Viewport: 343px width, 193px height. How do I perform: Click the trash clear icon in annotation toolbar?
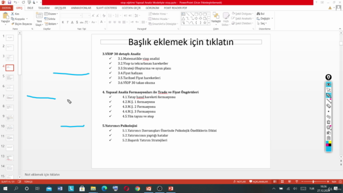pos(329,122)
